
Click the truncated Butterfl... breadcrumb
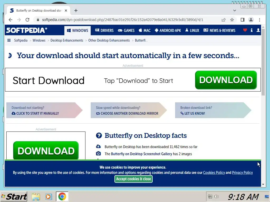[x=141, y=40]
